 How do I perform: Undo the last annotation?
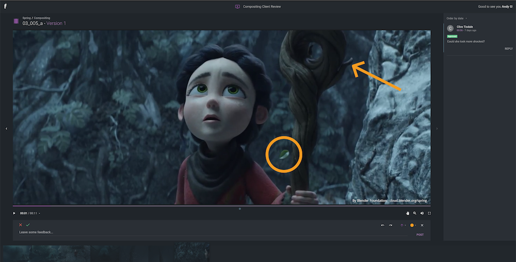382,225
